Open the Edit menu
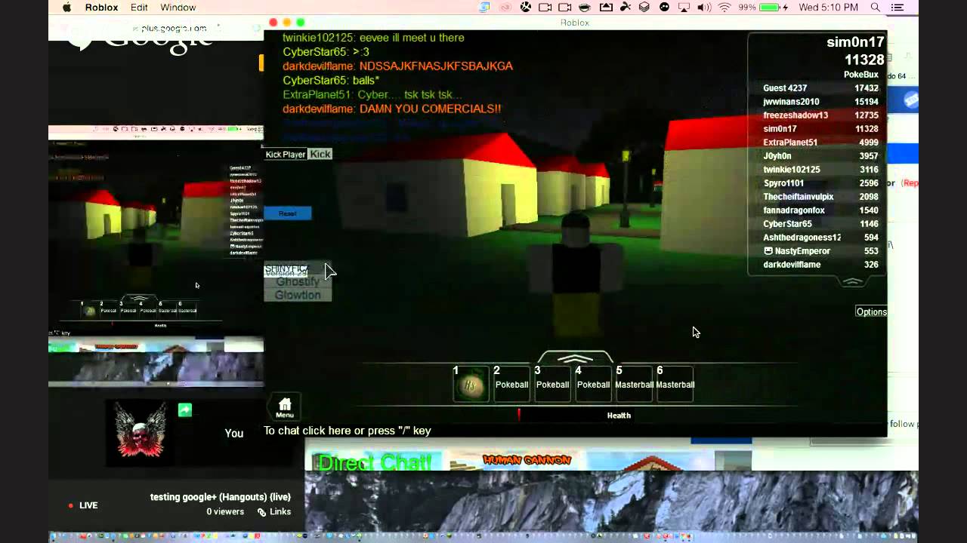 click(x=139, y=8)
